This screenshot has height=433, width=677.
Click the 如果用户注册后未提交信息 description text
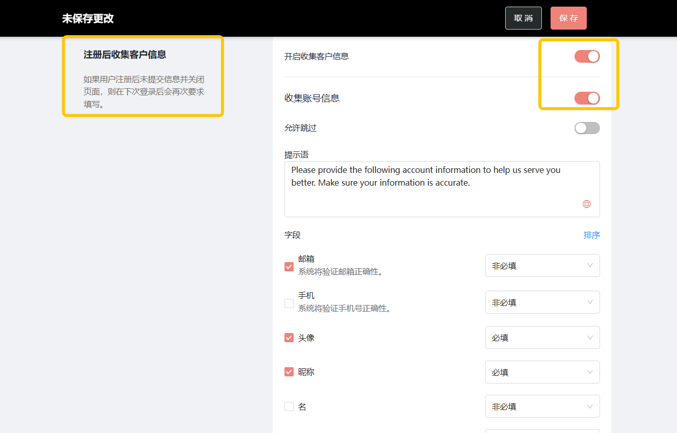pyautogui.click(x=144, y=92)
